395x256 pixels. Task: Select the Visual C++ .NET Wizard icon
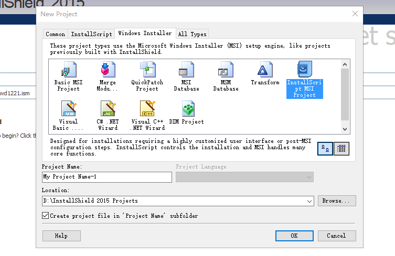[147, 109]
